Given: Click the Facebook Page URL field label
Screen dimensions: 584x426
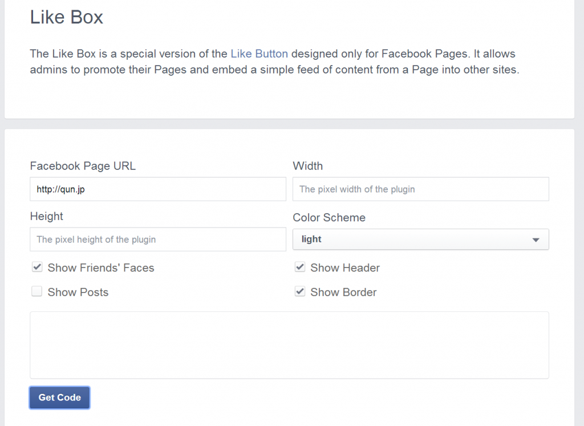Looking at the screenshot, I should [x=83, y=166].
